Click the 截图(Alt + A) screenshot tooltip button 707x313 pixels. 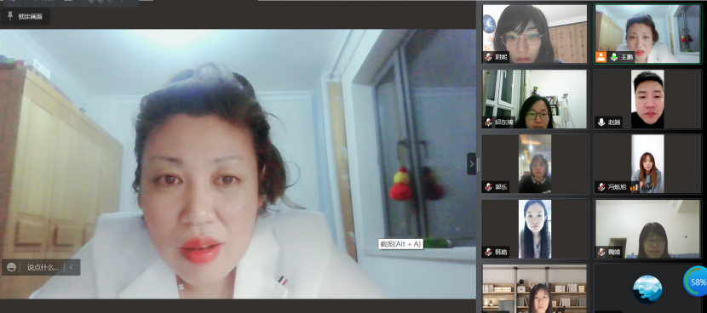(x=400, y=244)
